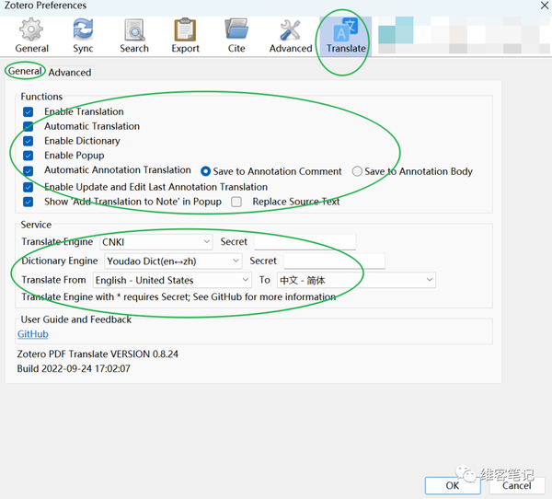
Task: Enable the Replace Source Text checkbox
Action: pyautogui.click(x=236, y=202)
